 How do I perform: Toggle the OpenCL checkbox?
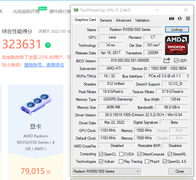tap(101, 154)
